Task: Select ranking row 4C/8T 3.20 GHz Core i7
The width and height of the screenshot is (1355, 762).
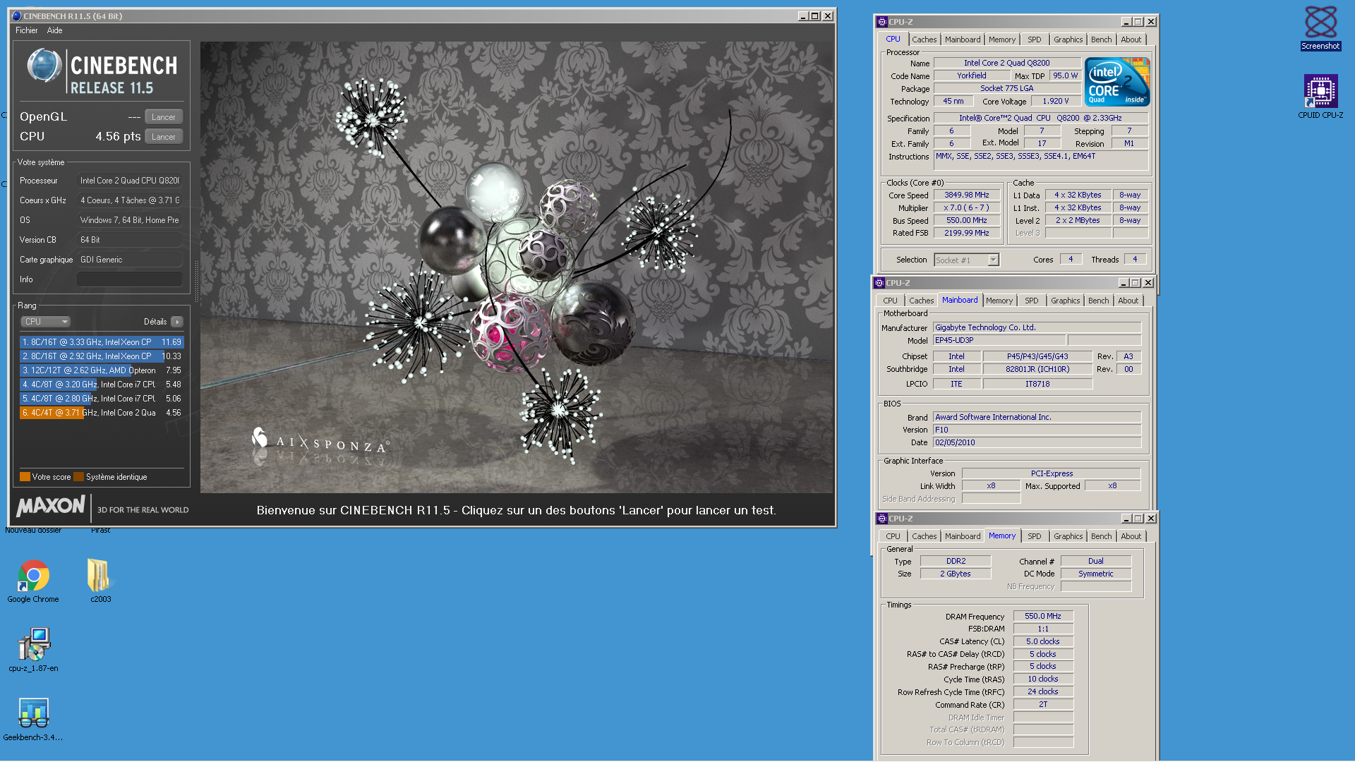Action: (x=102, y=385)
